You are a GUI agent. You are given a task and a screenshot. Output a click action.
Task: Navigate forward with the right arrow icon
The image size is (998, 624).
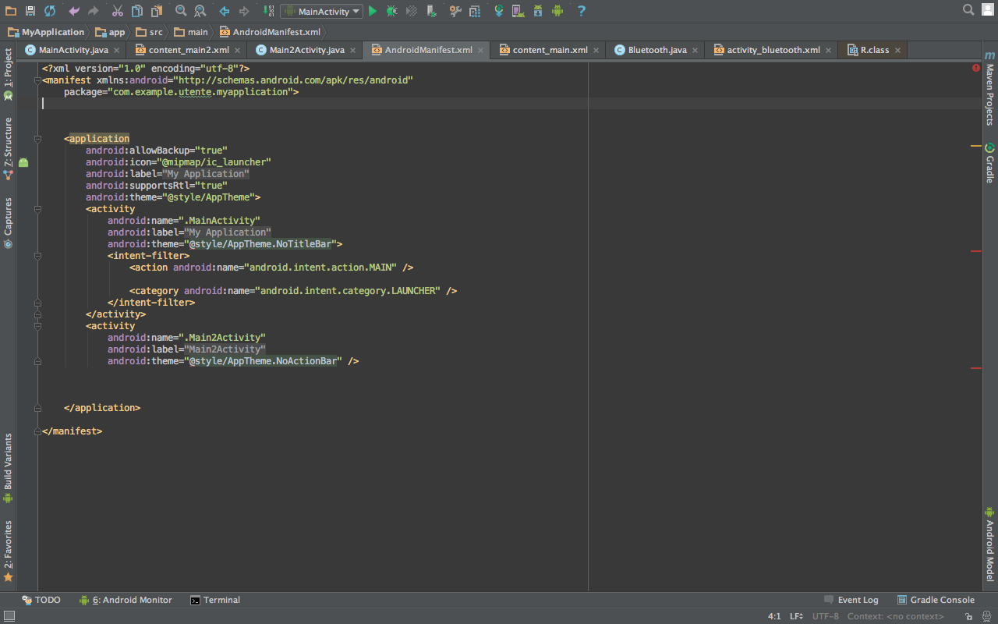[244, 11]
